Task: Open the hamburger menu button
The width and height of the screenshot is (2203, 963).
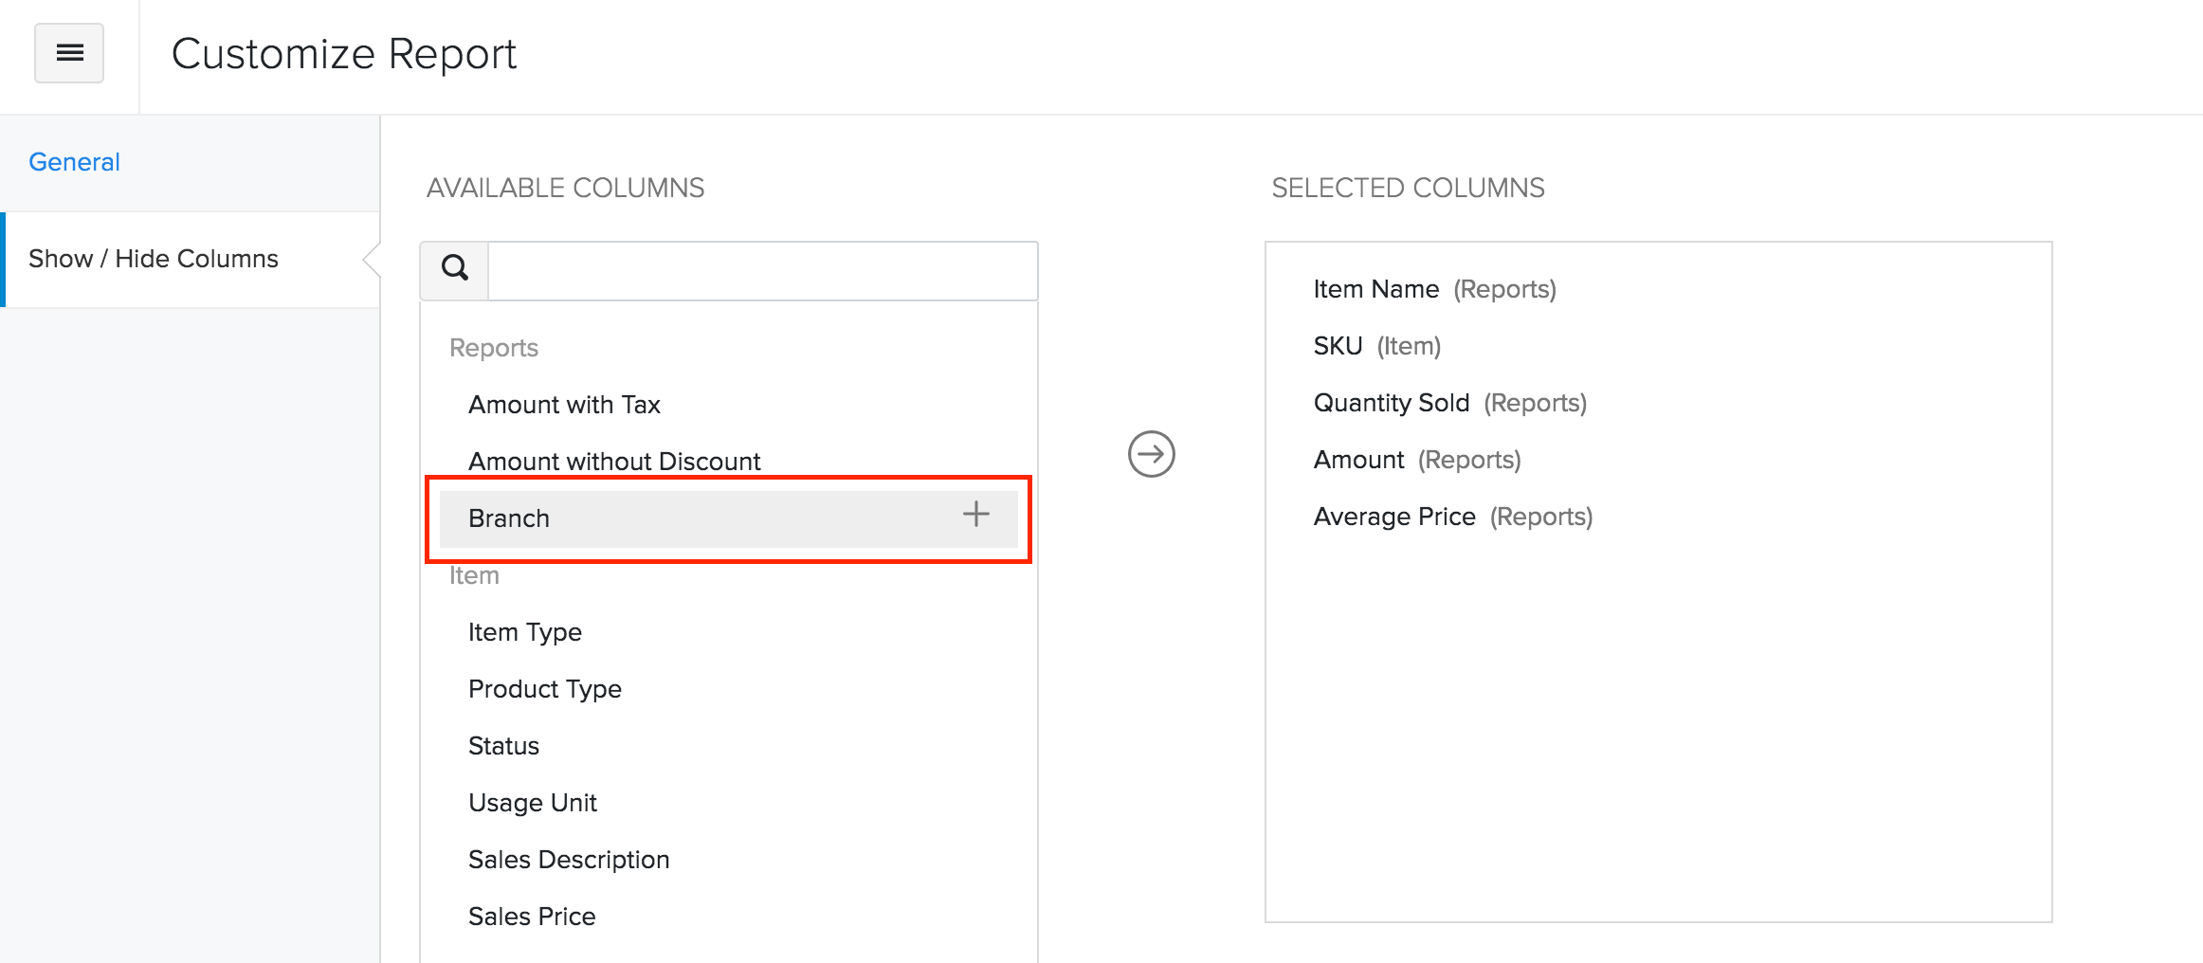Action: [x=69, y=53]
